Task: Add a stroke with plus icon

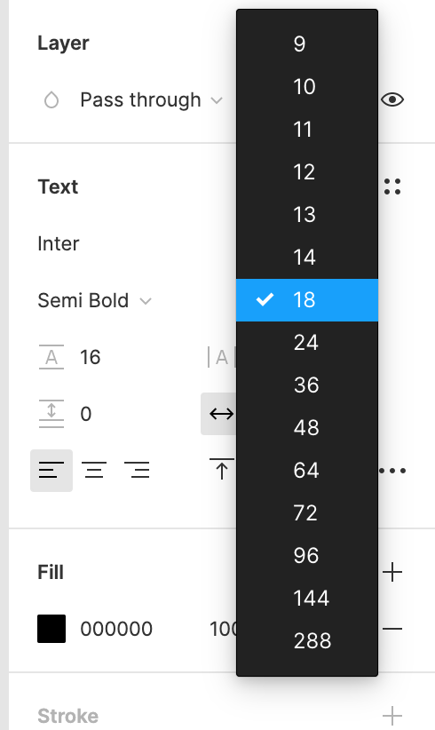Action: (x=392, y=716)
